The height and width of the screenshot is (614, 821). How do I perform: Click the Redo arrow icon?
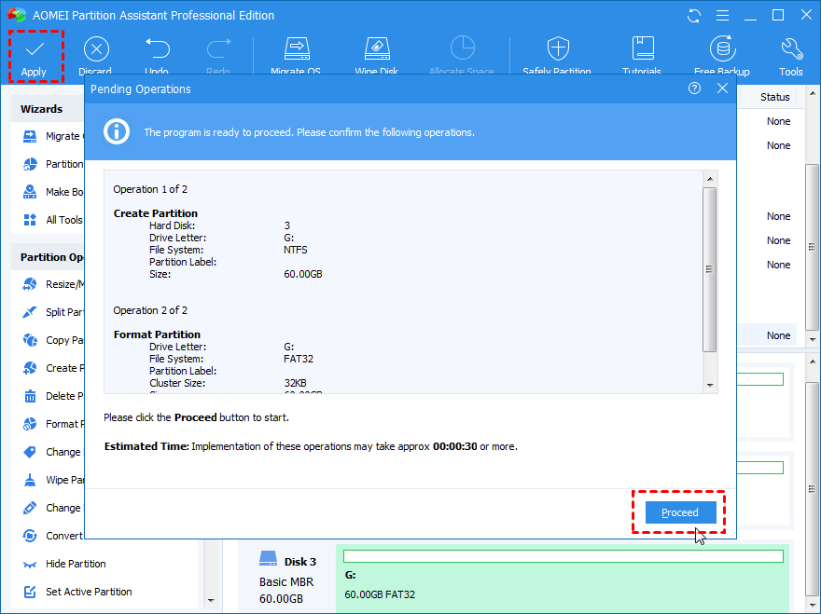pos(219,48)
